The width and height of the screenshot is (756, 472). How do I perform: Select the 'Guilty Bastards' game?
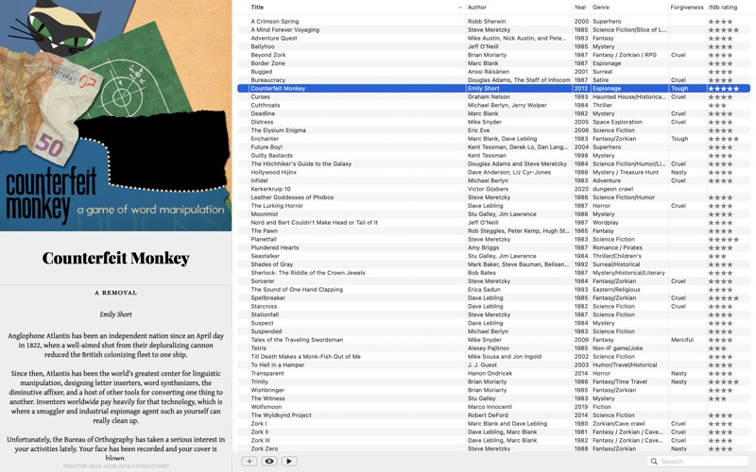[493, 156]
